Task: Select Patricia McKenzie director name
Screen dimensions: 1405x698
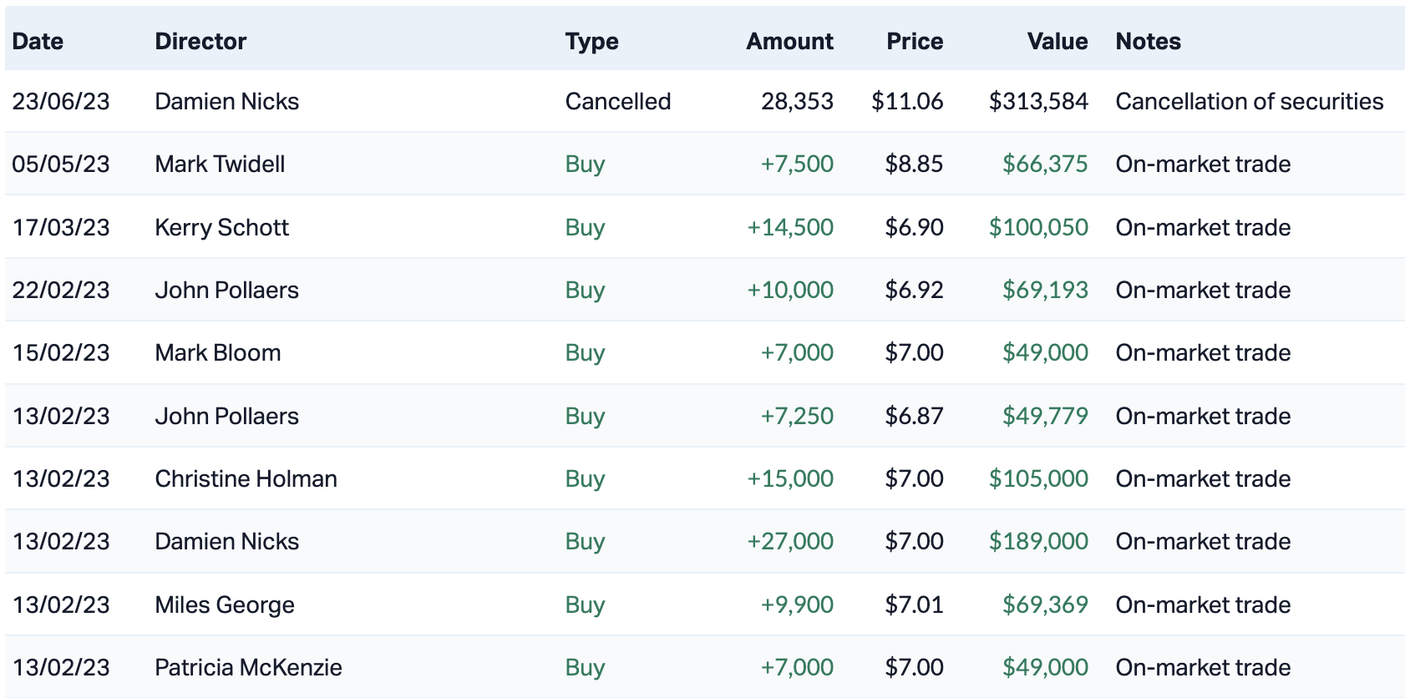Action: 248,667
